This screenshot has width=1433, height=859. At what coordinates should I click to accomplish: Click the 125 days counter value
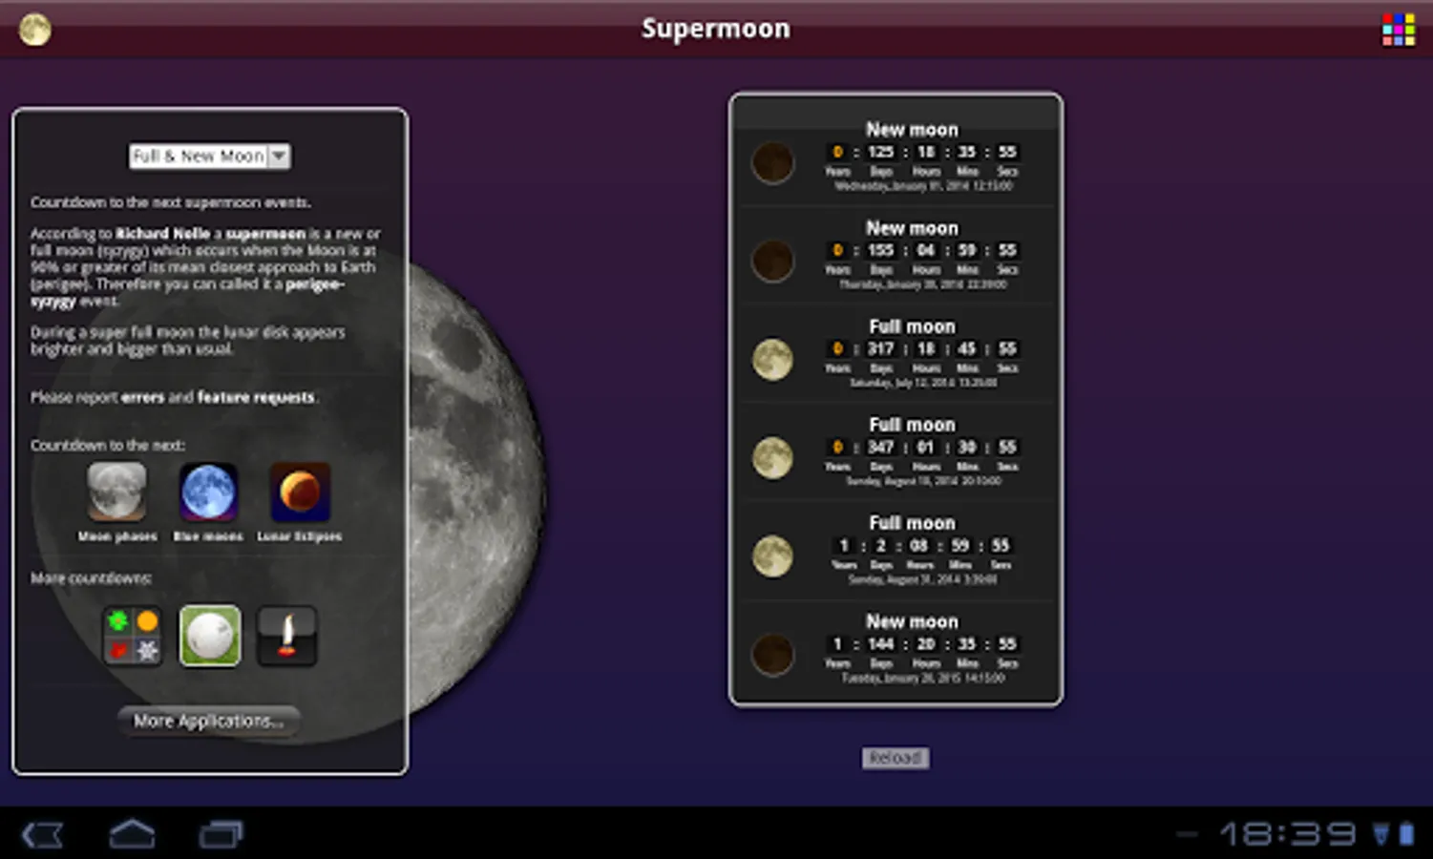880,152
